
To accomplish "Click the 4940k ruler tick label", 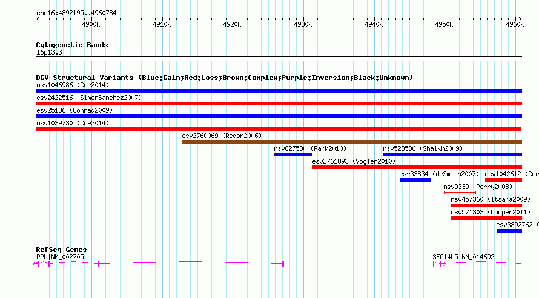I will pos(374,24).
